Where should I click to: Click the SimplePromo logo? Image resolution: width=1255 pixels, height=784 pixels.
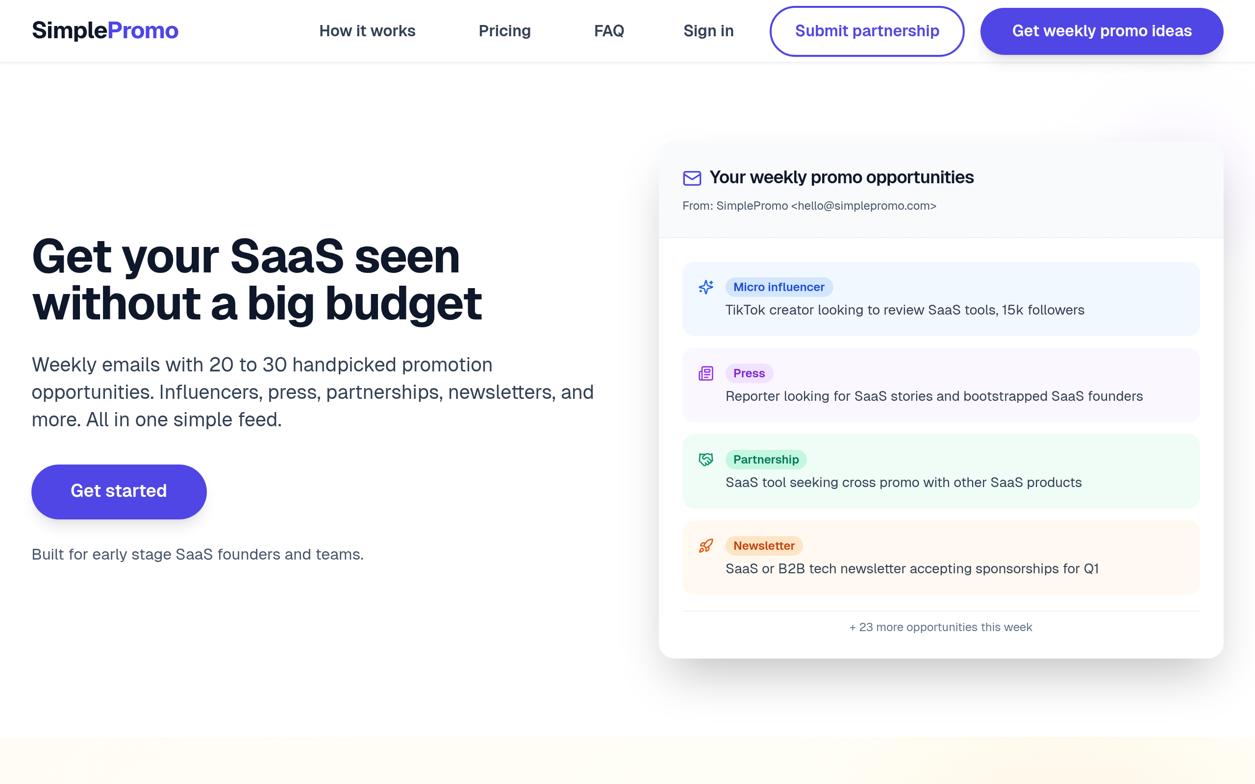pos(105,31)
